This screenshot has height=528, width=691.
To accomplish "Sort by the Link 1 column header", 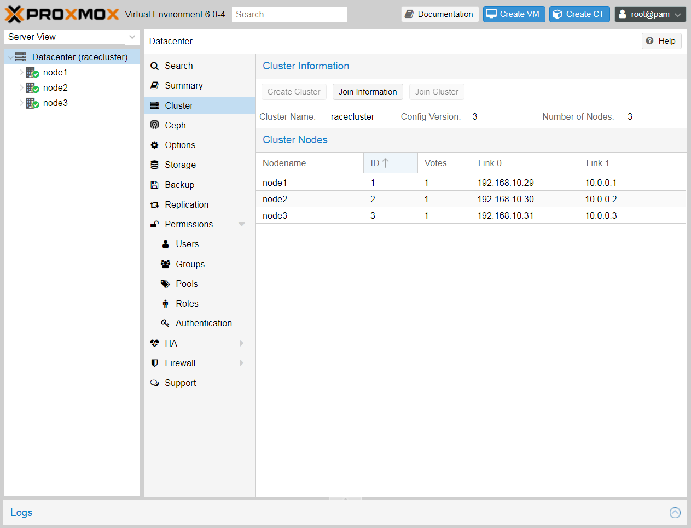I will point(633,163).
